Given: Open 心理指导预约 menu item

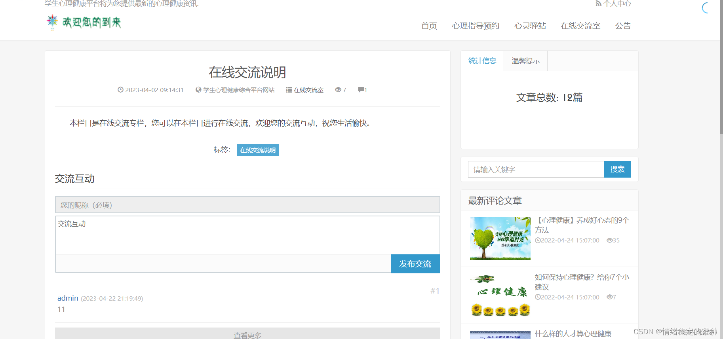Looking at the screenshot, I should 476,26.
